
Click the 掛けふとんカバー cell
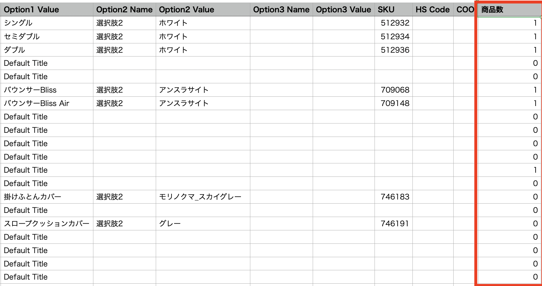[47, 197]
